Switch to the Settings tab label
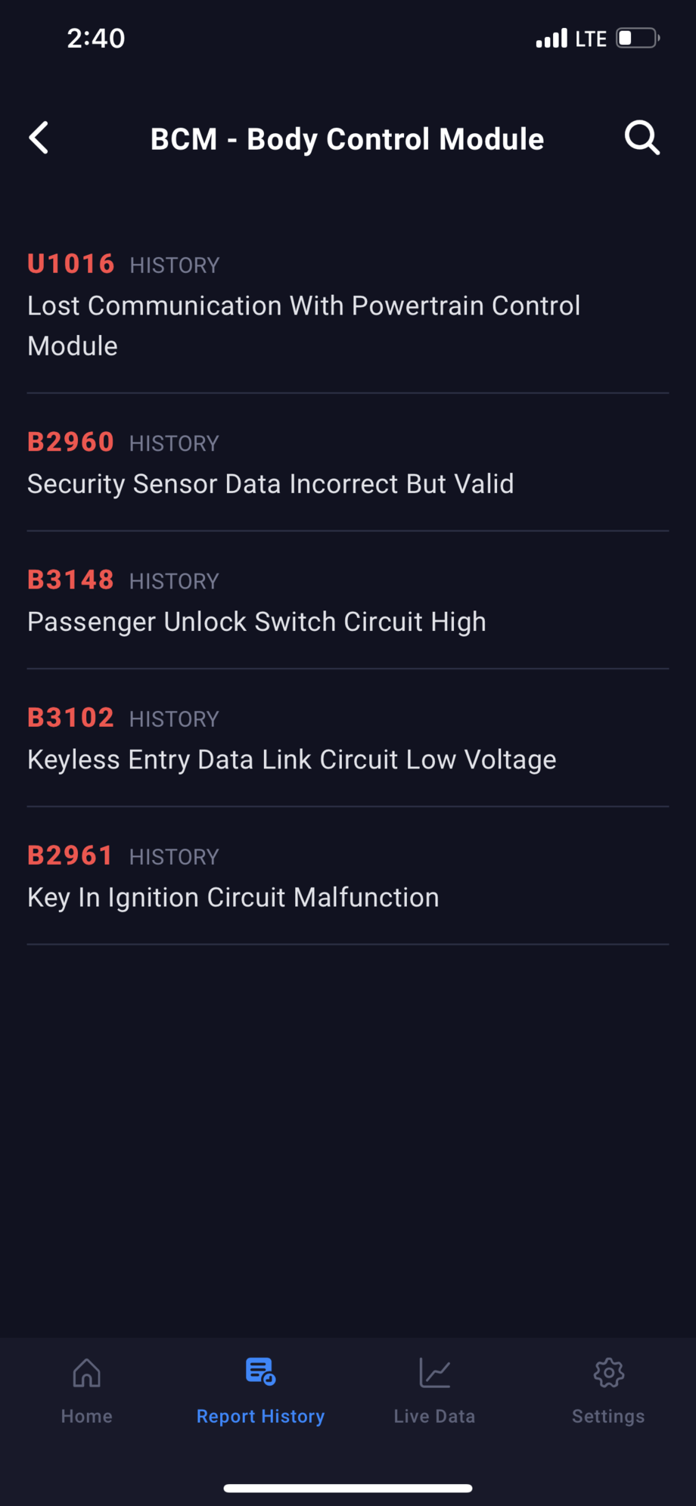The image size is (696, 1506). pyautogui.click(x=608, y=1416)
